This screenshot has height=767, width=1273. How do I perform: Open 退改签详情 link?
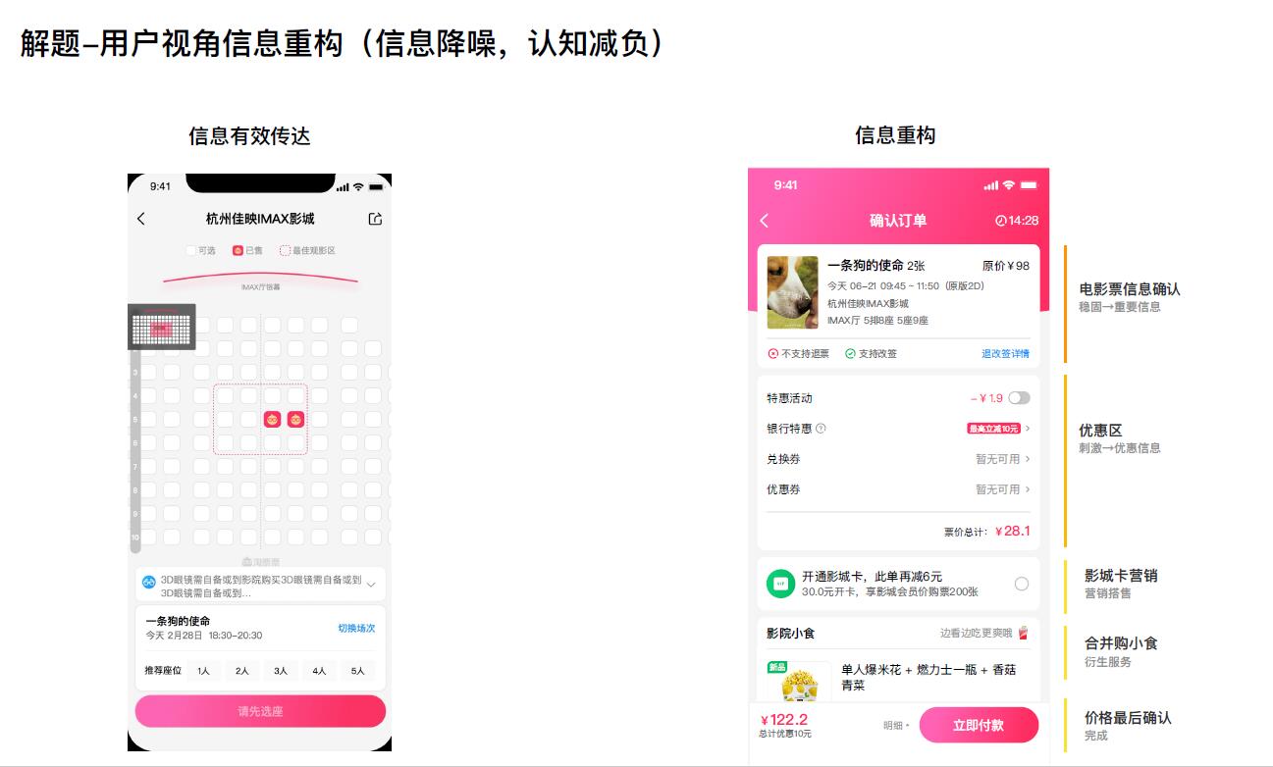1006,353
